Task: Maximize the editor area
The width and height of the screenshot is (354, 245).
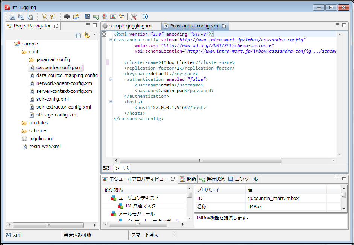Action: click(x=344, y=25)
